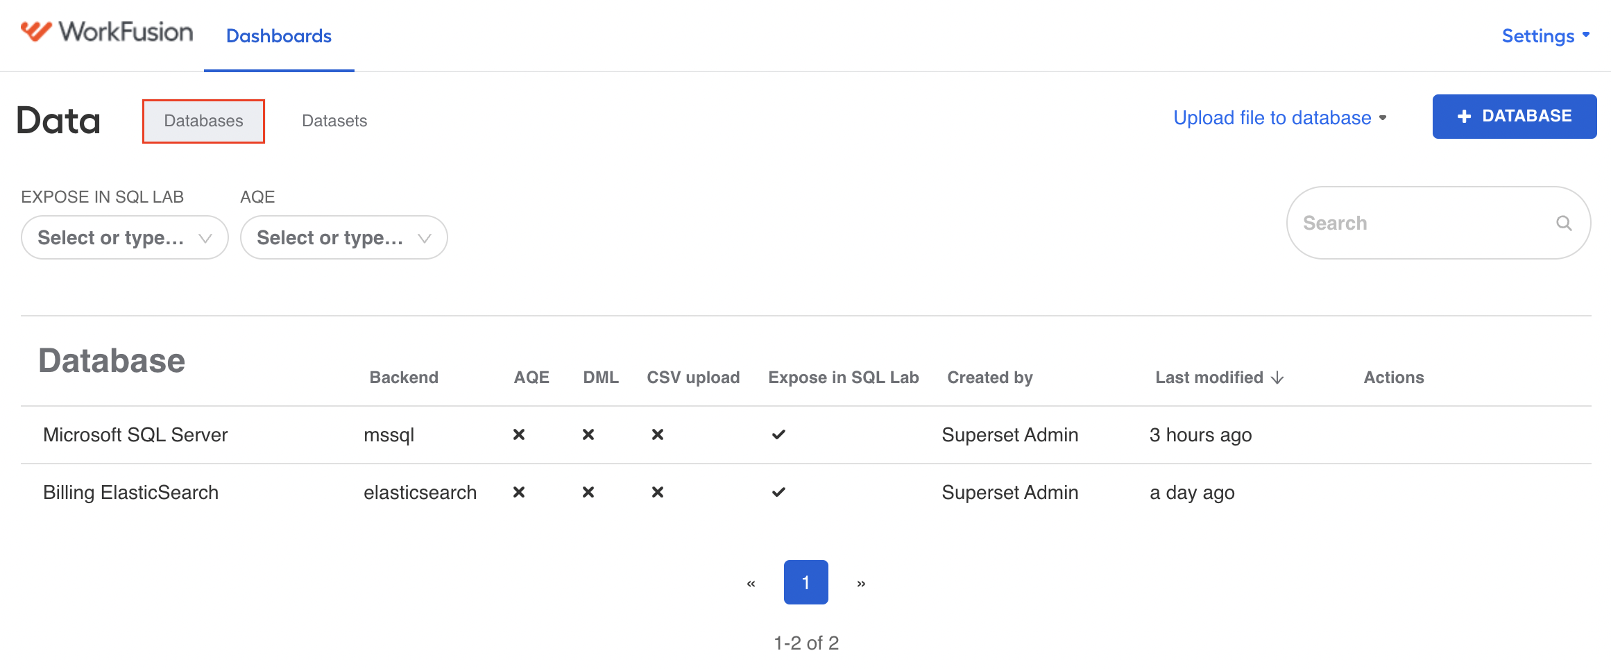Click DML cross mark for Microsoft SQL Server
Image resolution: width=1611 pixels, height=669 pixels.
[x=588, y=434]
